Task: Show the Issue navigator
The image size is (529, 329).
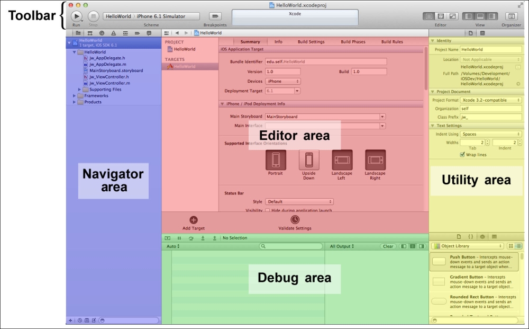Action: 113,33
